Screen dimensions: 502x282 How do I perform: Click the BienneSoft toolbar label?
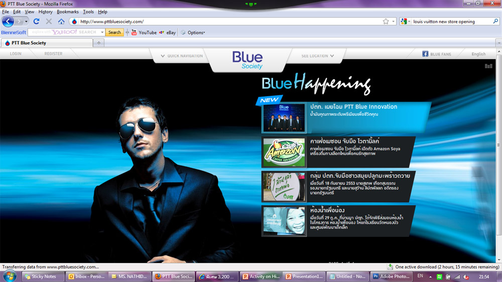coord(14,32)
